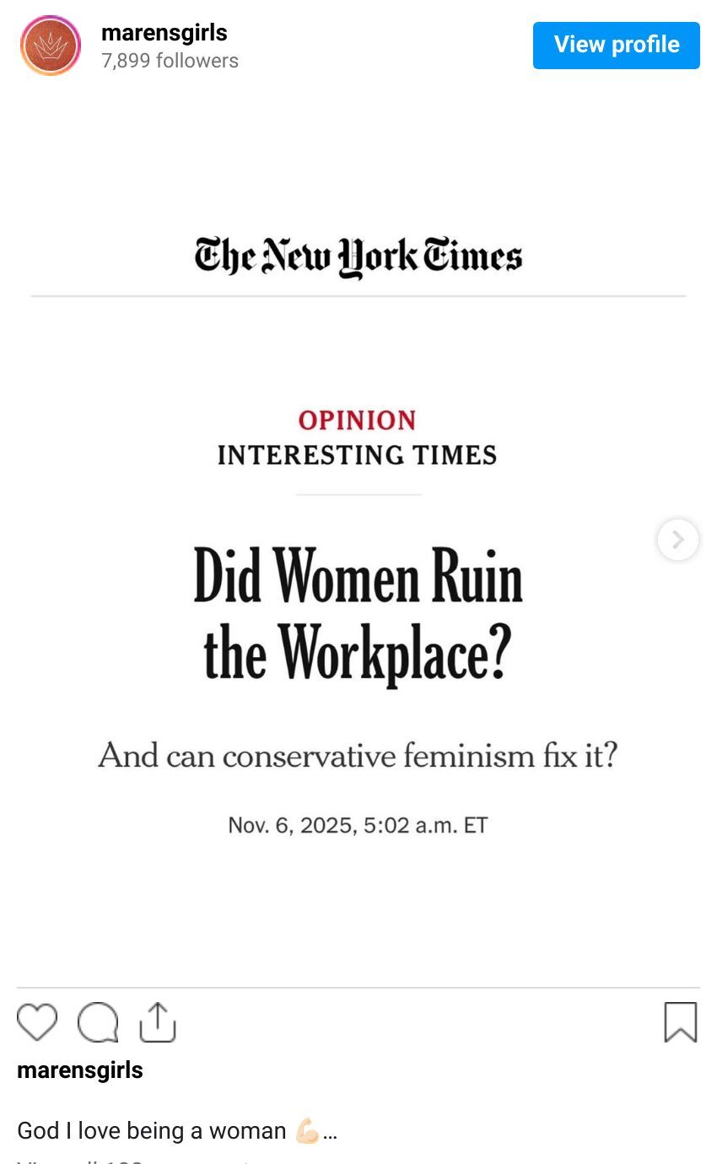Open marensgirls username link in header
The width and height of the screenshot is (717, 1164).
pos(164,33)
